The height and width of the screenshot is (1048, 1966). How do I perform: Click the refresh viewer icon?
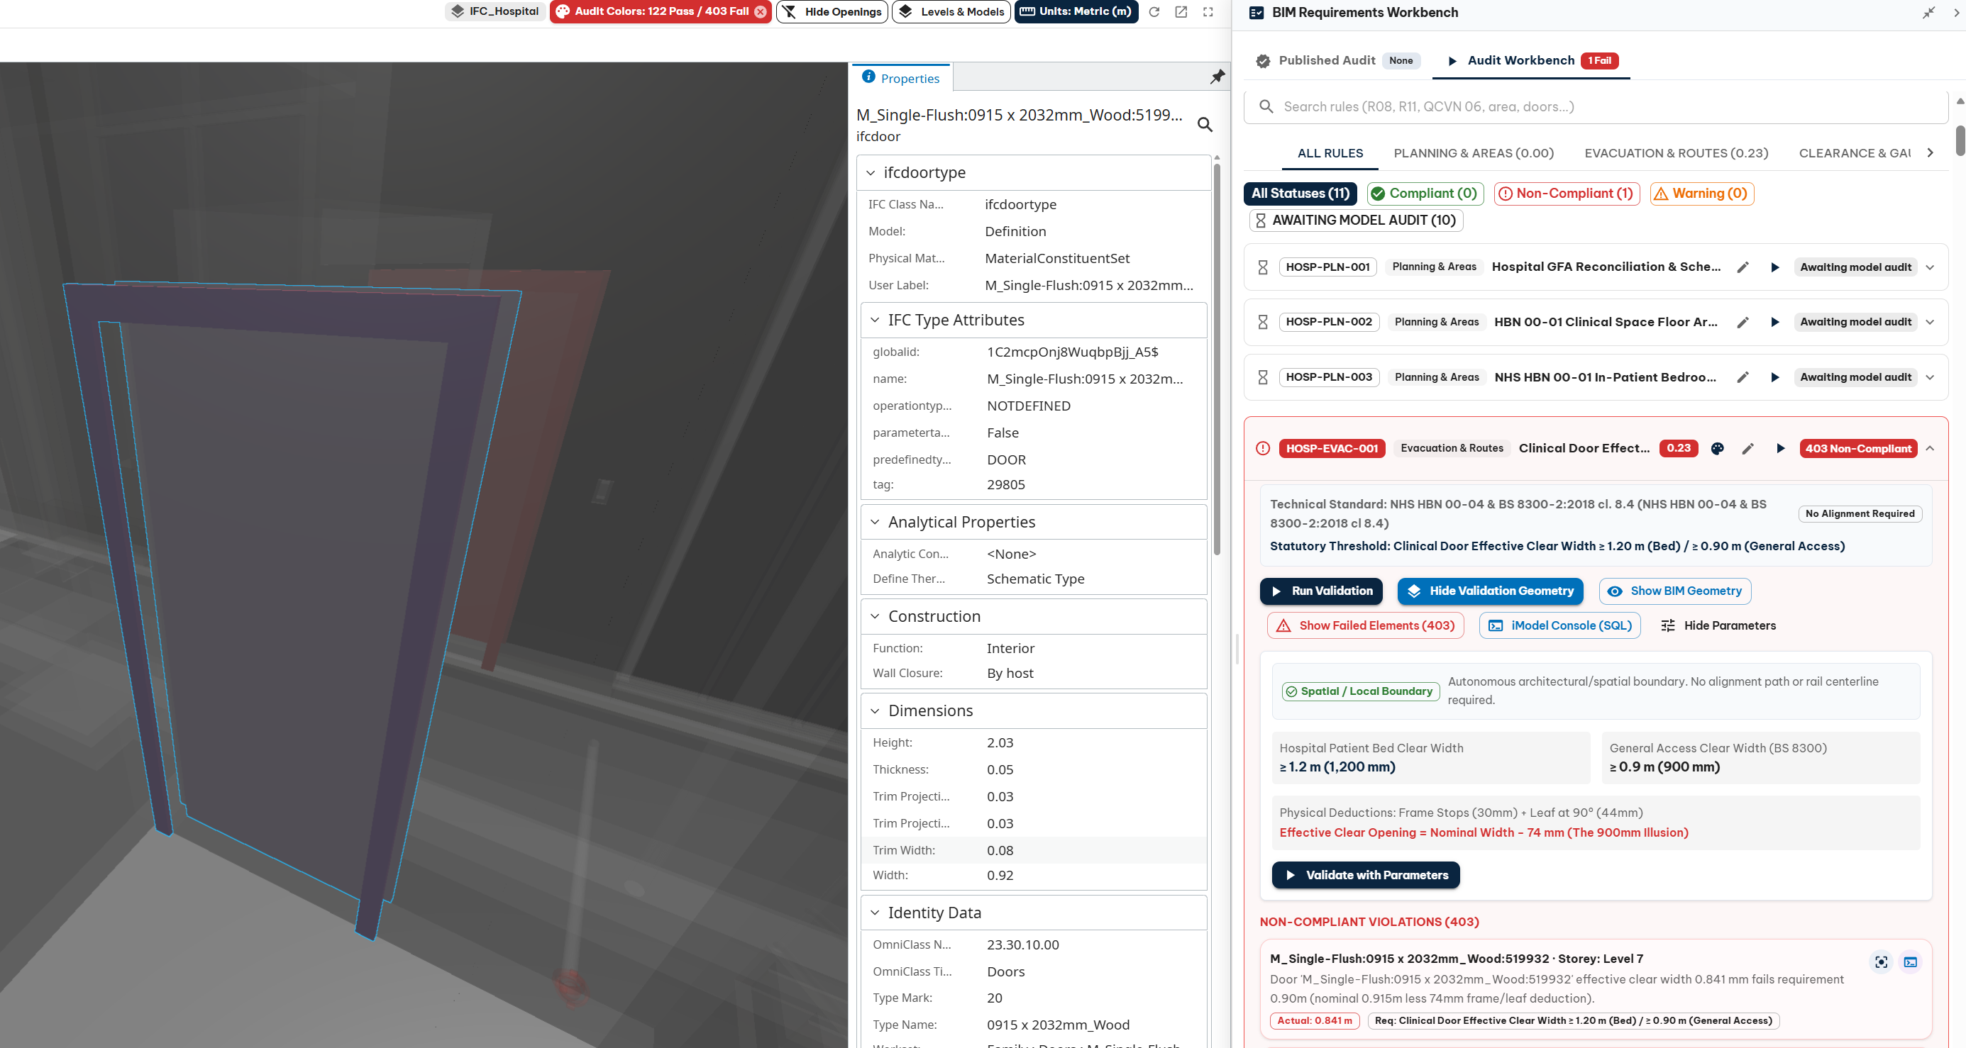(1154, 11)
